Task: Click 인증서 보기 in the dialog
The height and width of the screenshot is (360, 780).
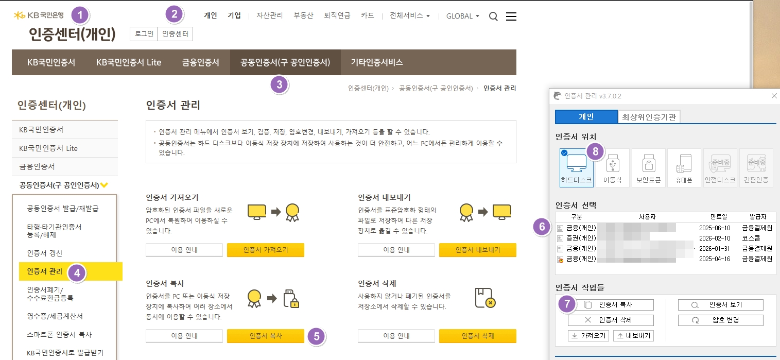Action: point(721,305)
